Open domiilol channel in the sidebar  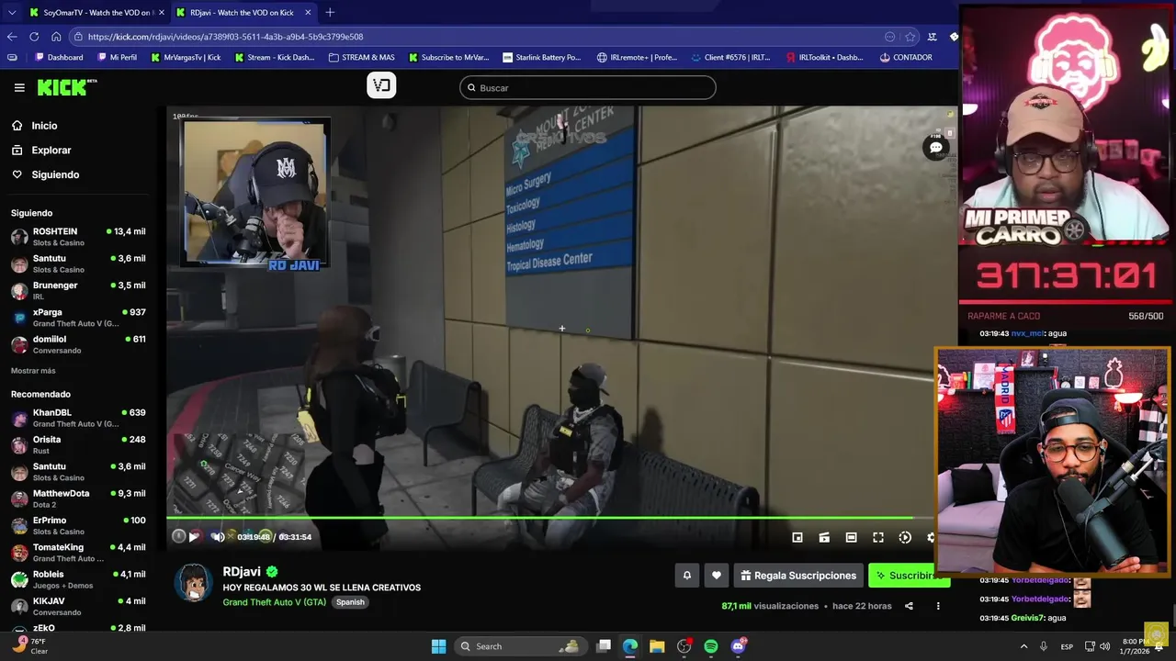pos(78,344)
